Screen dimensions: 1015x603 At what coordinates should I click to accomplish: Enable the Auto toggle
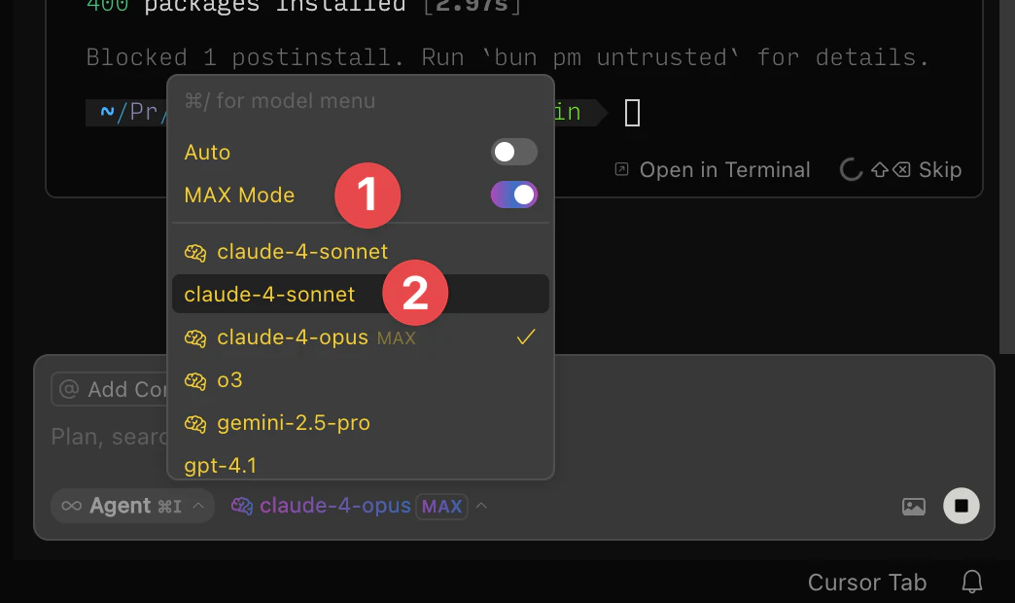(x=513, y=152)
